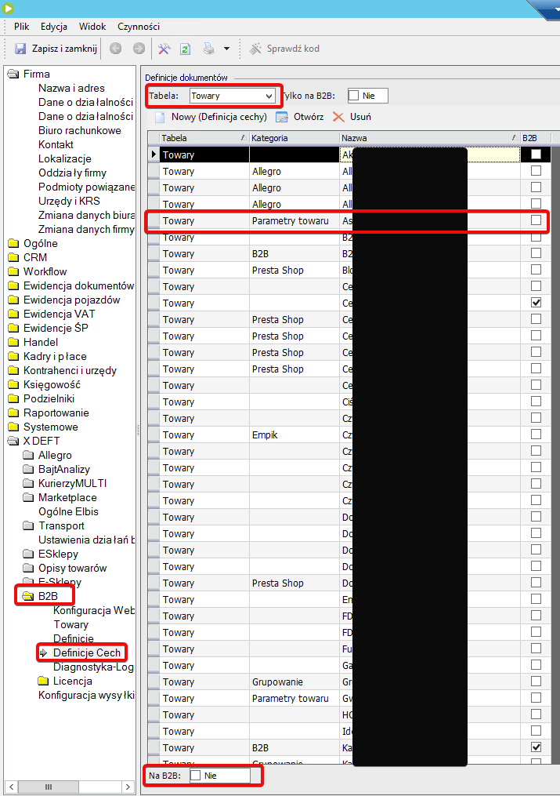Image resolution: width=560 pixels, height=796 pixels.
Task: Sort by the Kategoria column header
Action: pyautogui.click(x=293, y=138)
